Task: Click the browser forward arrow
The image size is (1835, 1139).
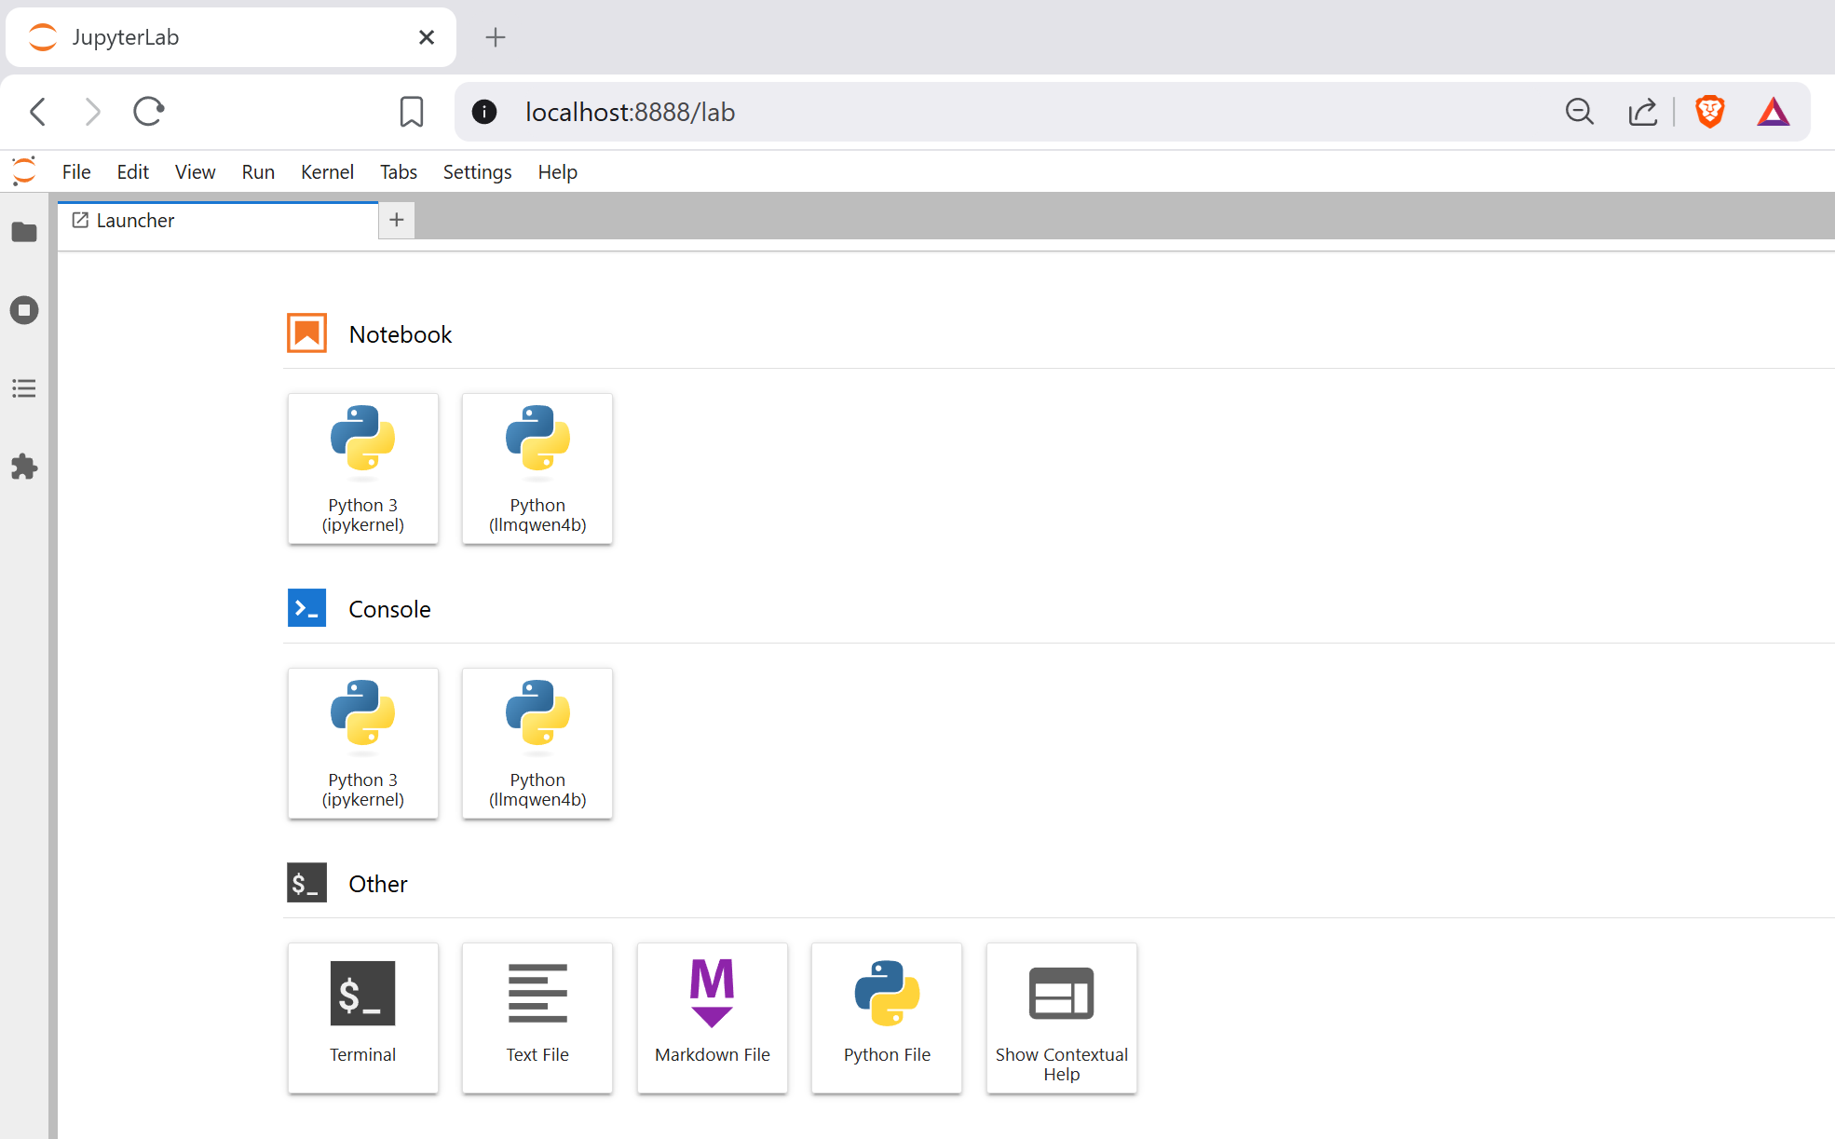Action: coord(92,112)
